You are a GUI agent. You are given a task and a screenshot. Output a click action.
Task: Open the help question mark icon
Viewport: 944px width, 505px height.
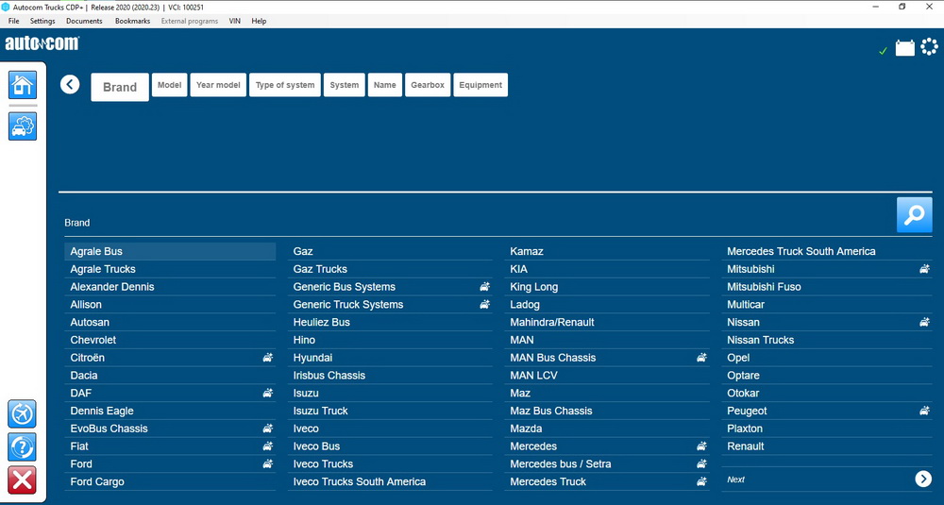(x=22, y=446)
